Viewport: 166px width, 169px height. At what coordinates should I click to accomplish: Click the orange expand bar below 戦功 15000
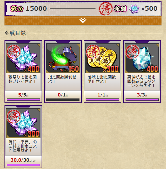tap(83, 21)
